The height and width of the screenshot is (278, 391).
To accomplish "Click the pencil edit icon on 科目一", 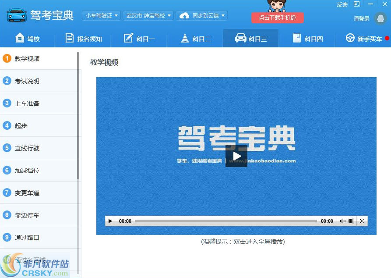I will tap(128, 38).
